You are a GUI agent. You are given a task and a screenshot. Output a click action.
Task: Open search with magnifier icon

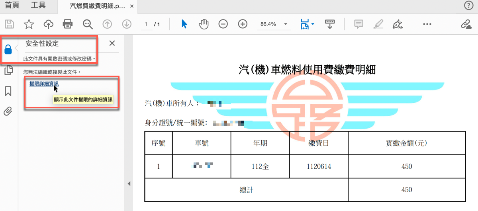tap(88, 24)
